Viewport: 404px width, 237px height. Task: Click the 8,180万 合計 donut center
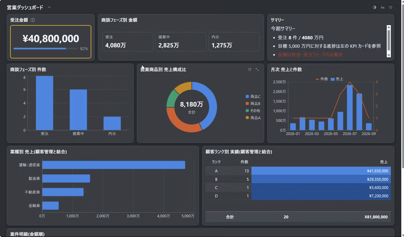191,107
